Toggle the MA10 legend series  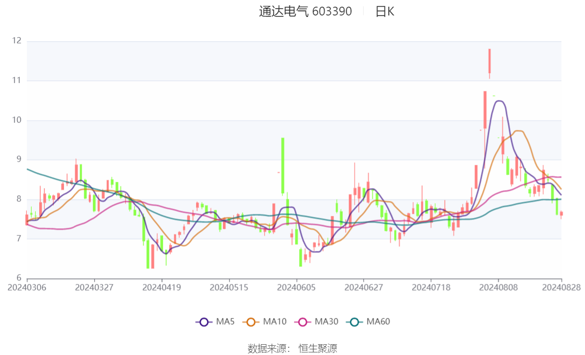pos(265,322)
